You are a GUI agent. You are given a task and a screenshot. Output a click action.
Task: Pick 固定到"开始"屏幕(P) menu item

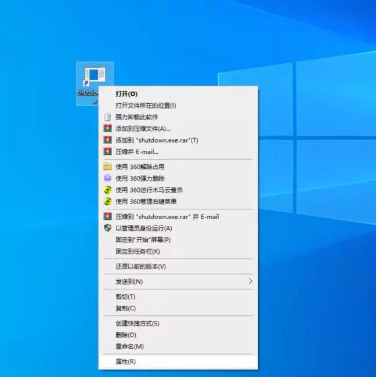tap(143, 240)
